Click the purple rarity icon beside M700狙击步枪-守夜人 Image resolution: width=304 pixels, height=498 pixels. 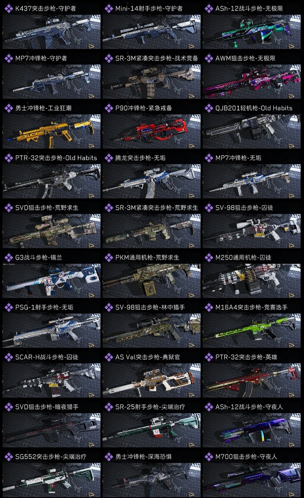pos(209,457)
